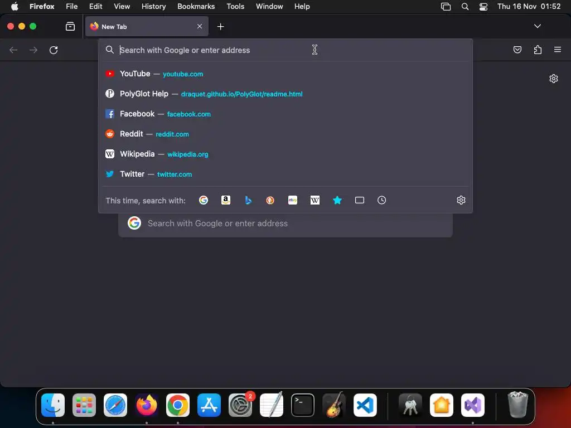Screen dimensions: 571x428
Task: Select the New Tab tab
Action: pyautogui.click(x=147, y=26)
